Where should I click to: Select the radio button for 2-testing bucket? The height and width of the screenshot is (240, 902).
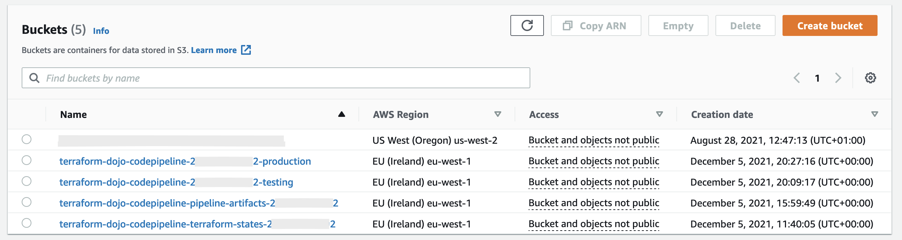tap(27, 182)
